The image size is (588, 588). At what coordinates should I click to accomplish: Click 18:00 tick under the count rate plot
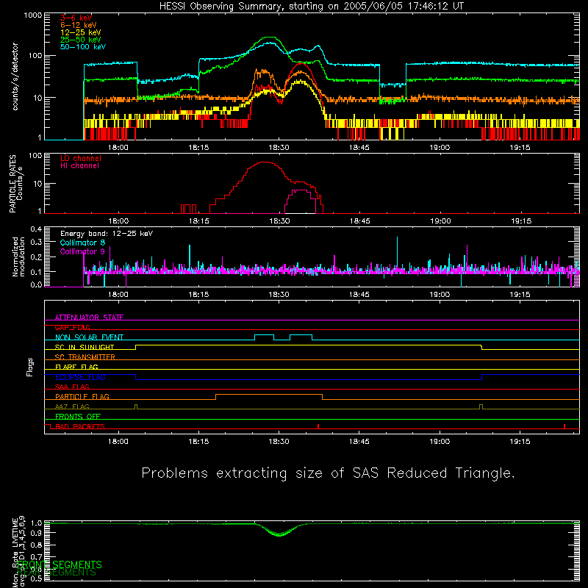point(118,148)
